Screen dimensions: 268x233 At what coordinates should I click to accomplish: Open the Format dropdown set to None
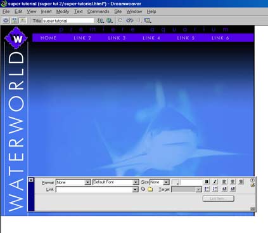point(73,182)
